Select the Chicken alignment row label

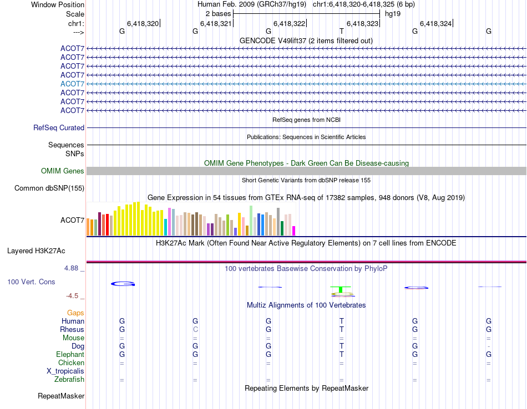point(71,362)
